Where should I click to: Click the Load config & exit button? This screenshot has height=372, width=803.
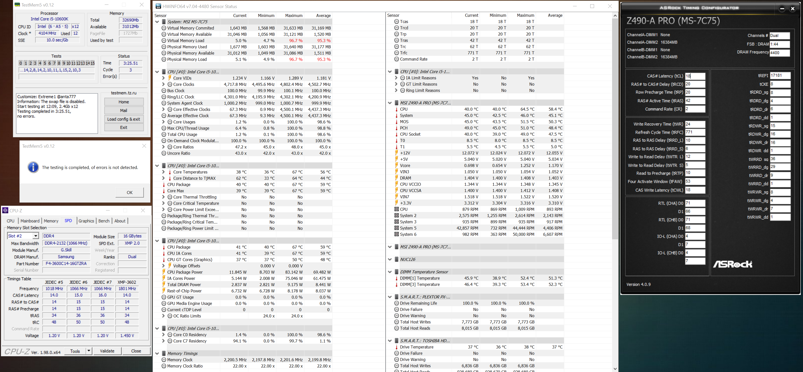click(x=124, y=119)
